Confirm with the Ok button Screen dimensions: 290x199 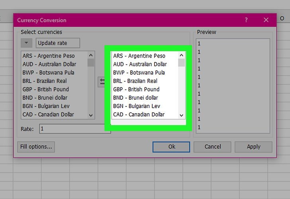click(171, 147)
